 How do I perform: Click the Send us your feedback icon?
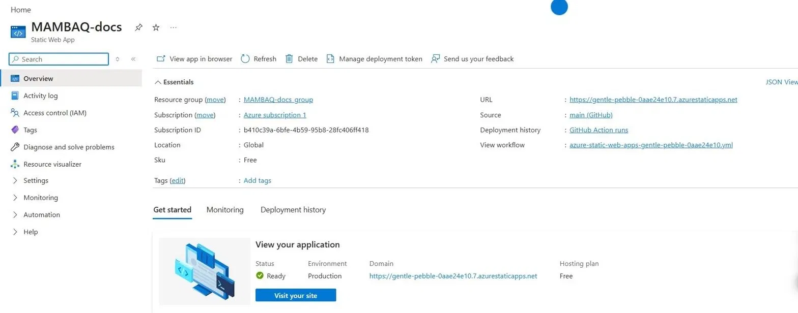[435, 59]
